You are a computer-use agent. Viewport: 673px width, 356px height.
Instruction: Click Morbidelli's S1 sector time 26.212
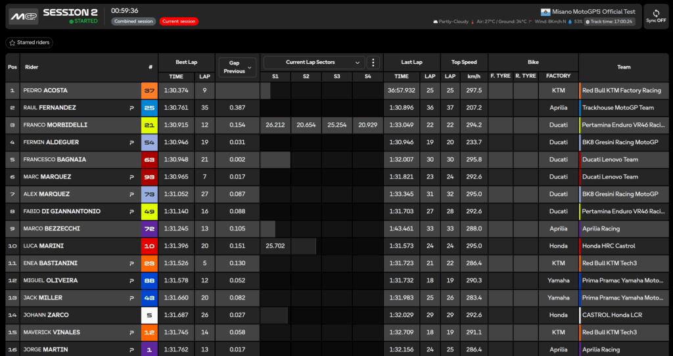click(x=275, y=125)
